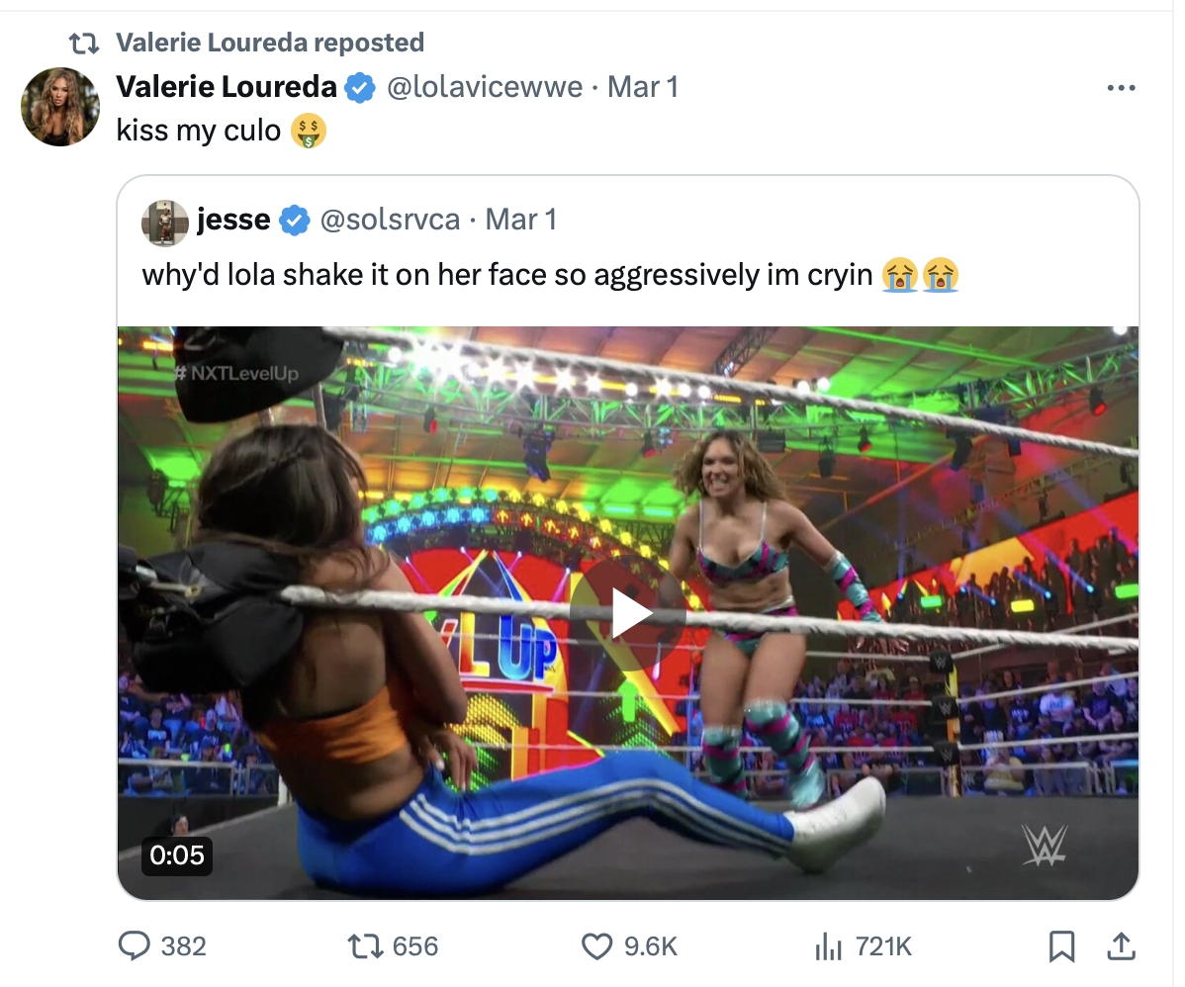The image size is (1185, 987).
Task: Play the embedded wrestling video
Action: point(627,613)
